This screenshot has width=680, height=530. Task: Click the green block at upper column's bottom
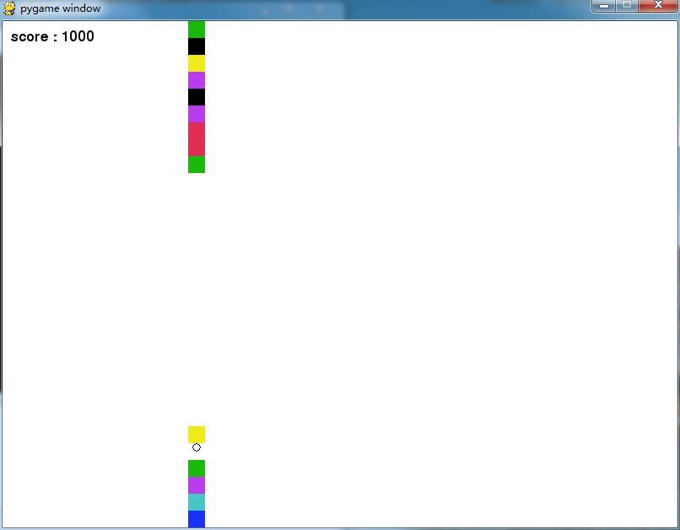pyautogui.click(x=197, y=165)
